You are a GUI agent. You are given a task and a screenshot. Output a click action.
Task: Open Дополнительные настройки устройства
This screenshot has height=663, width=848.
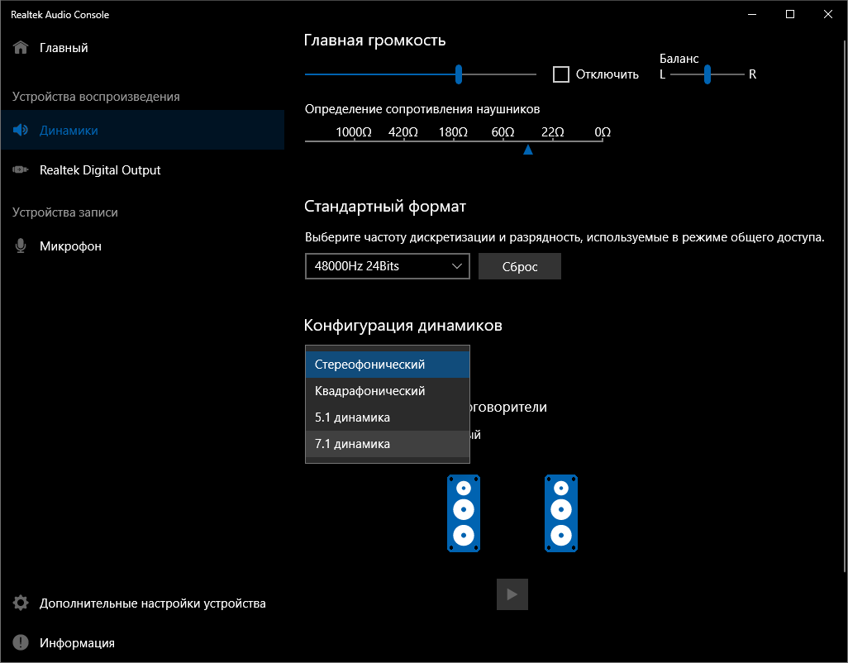(152, 603)
